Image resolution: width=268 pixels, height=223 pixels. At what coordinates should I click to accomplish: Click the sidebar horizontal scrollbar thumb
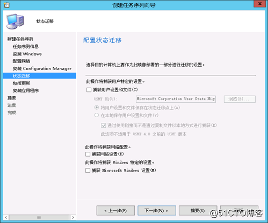pyautogui.click(x=39, y=217)
